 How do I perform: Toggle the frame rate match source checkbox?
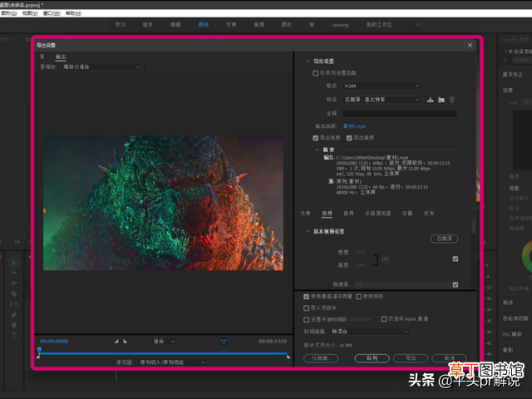[x=456, y=284]
